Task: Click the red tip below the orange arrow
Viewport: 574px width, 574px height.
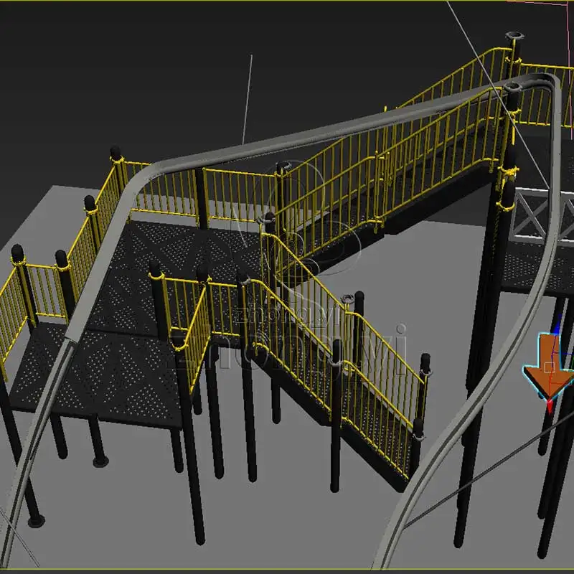Action: pyautogui.click(x=550, y=406)
